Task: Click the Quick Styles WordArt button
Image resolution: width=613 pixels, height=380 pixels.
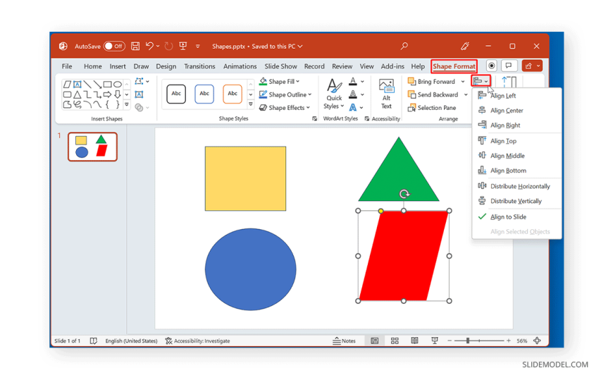Action: click(334, 94)
